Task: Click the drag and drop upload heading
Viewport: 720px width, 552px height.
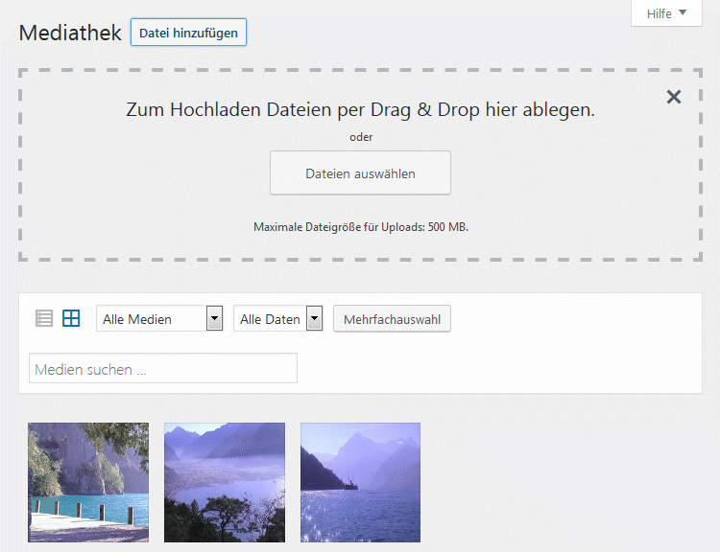Action: click(x=360, y=109)
